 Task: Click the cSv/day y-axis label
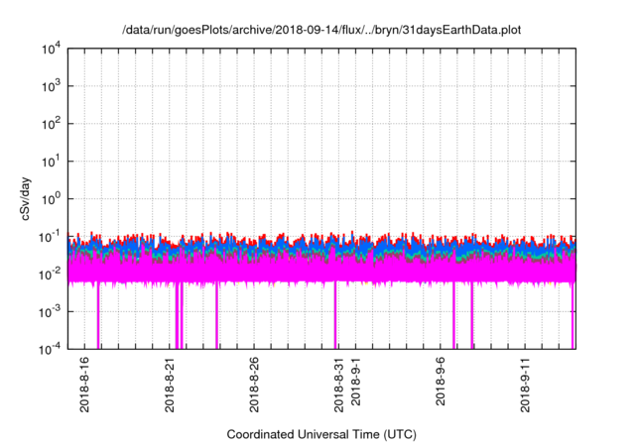click(26, 198)
